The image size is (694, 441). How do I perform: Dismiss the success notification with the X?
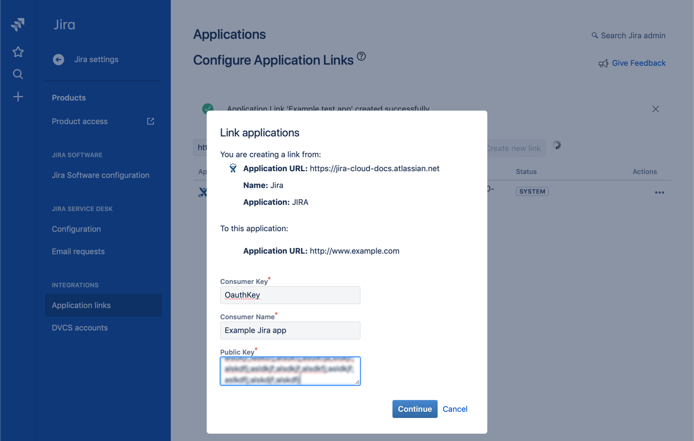[x=655, y=109]
